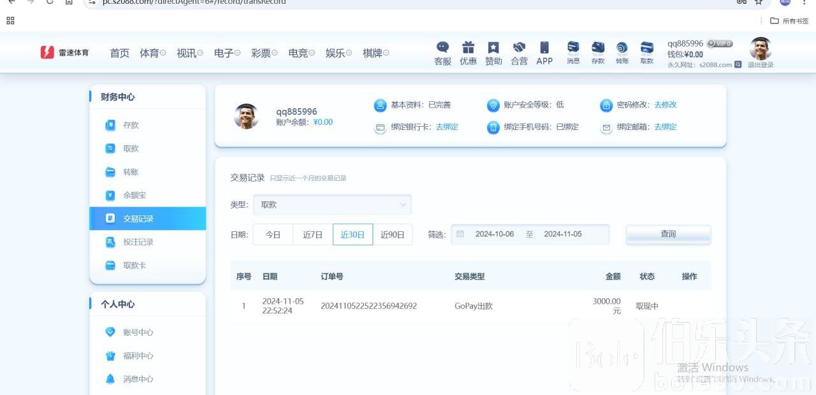This screenshot has width=816, height=395.
Task: Log out via 退出登录 link
Action: tap(761, 65)
